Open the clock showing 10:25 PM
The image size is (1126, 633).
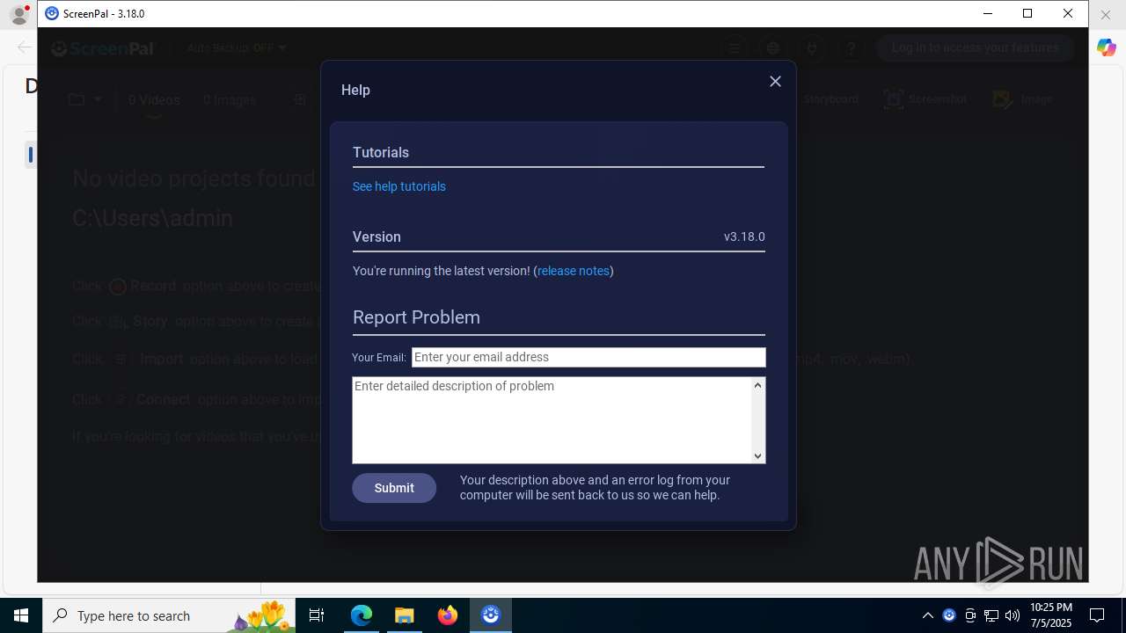tap(1051, 615)
